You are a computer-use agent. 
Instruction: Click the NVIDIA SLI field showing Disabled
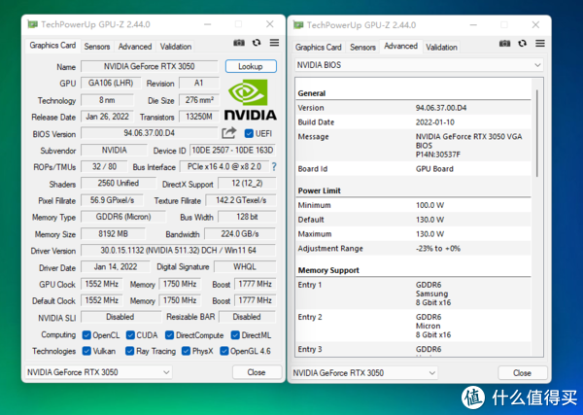coord(120,317)
